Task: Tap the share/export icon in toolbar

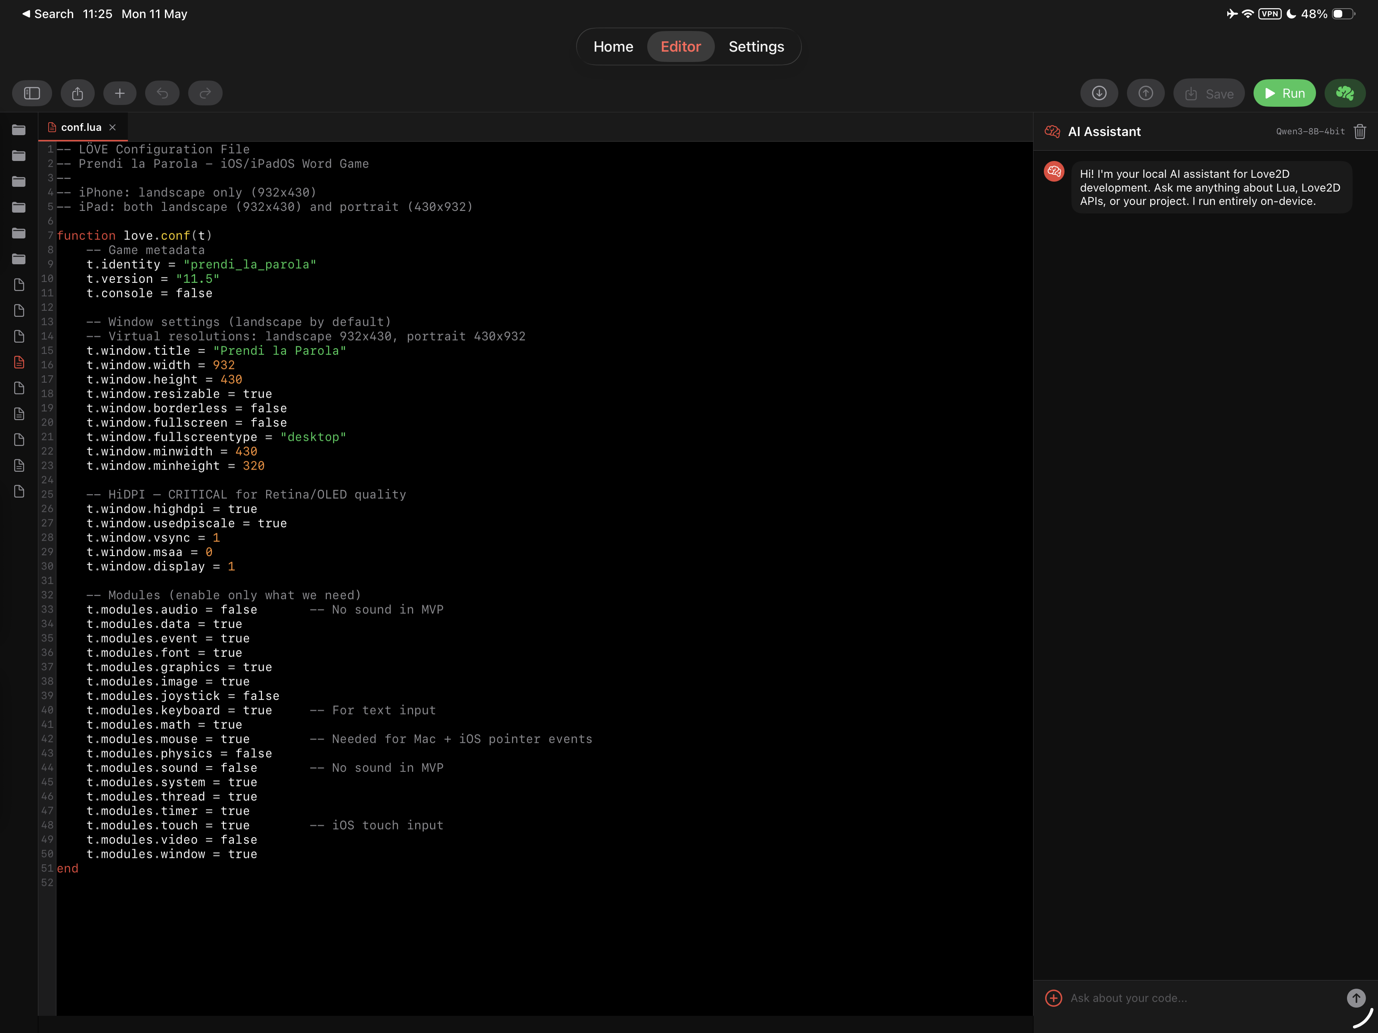Action: [x=77, y=93]
